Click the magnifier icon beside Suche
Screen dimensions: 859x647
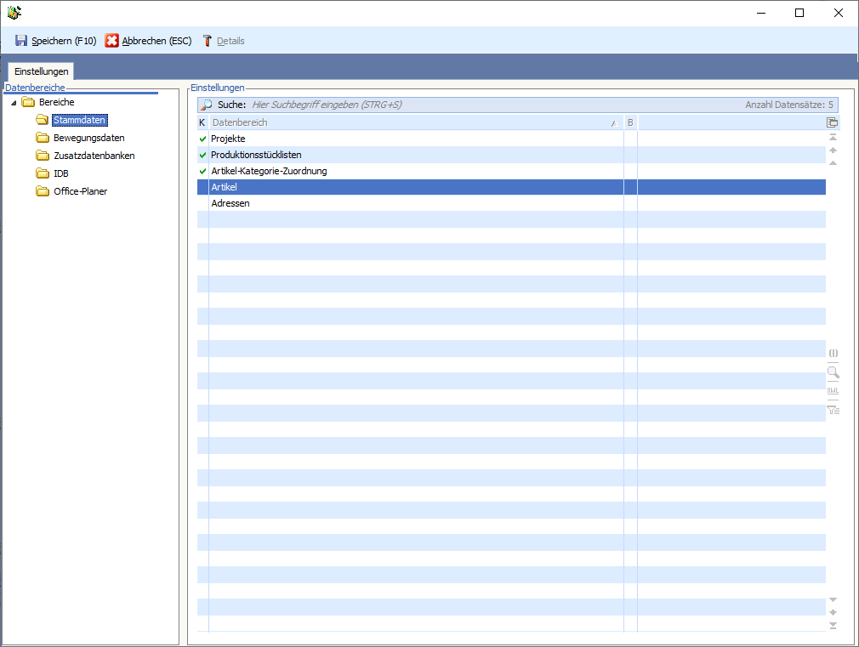[207, 105]
